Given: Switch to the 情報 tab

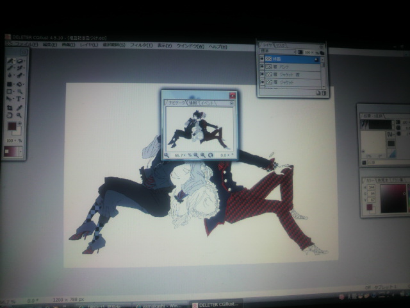Looking at the screenshot, I should pyautogui.click(x=193, y=103).
